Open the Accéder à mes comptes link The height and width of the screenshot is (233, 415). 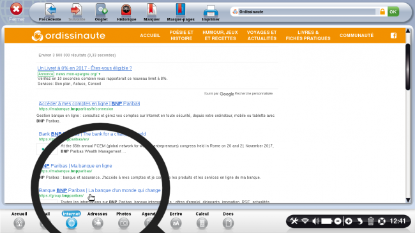(89, 103)
